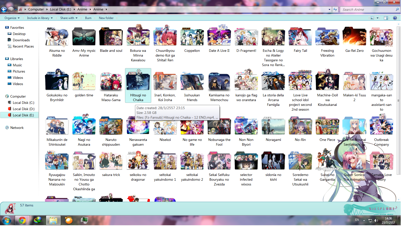The image size is (402, 226).
Task: Open the recent pages dropdown arrow
Action: pos(16,10)
